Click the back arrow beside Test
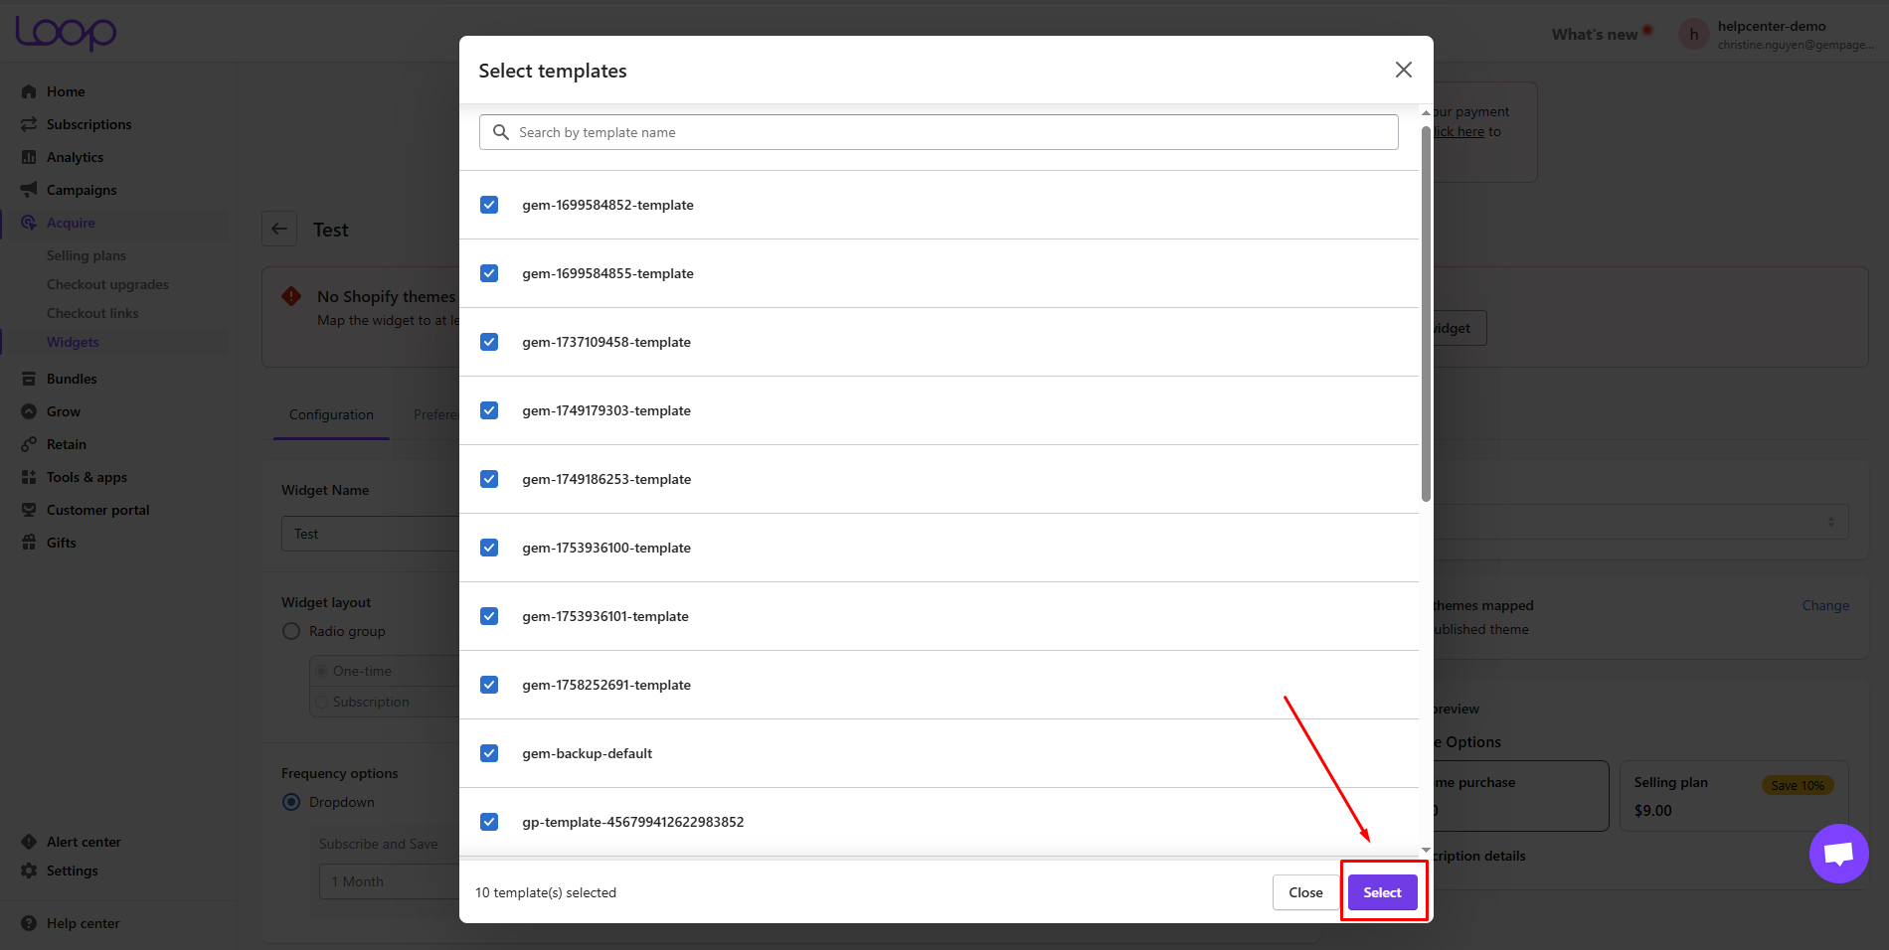Viewport: 1889px width, 950px height. (279, 229)
